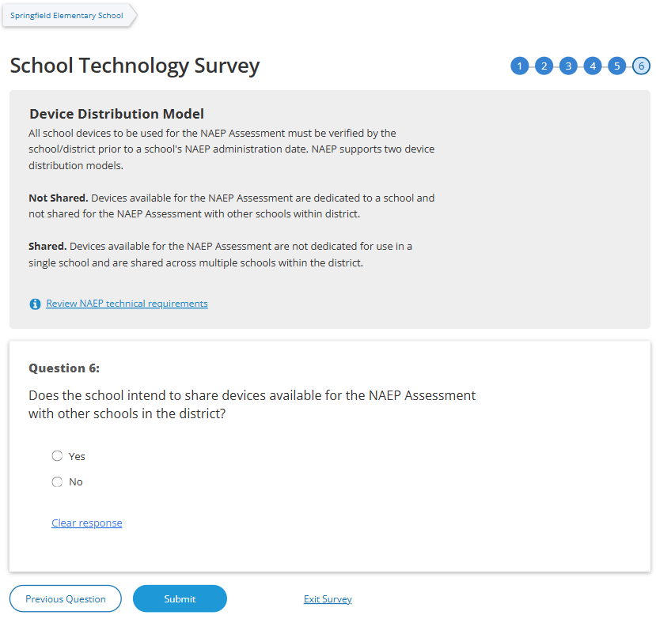The image size is (656, 619).
Task: Click the Question 6 label
Action: click(64, 368)
